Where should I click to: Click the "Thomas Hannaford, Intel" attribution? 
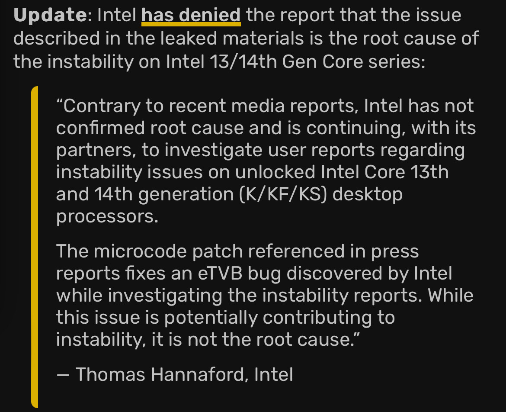point(184,374)
